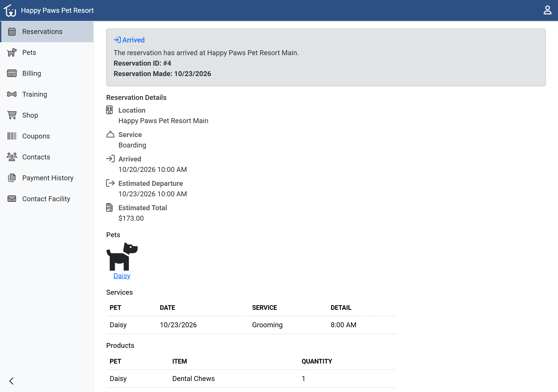Viewport: 558px width, 392px height.
Task: Click the 8:00 AM detail cell
Action: tap(344, 325)
